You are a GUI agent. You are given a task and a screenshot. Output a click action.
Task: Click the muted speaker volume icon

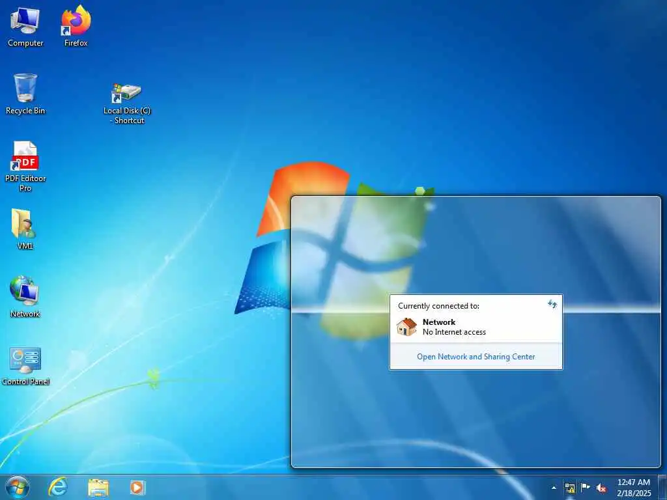click(601, 488)
